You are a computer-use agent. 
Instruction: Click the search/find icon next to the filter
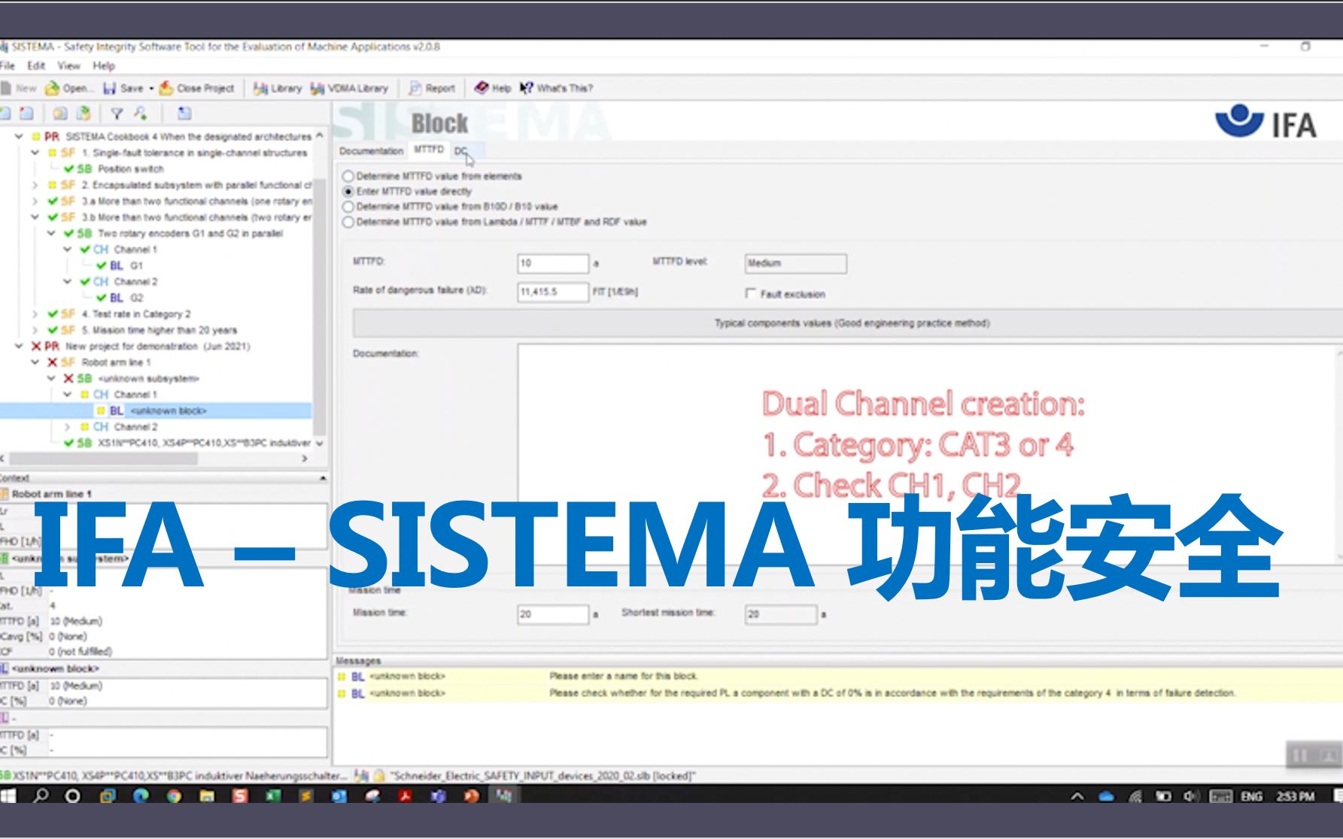coord(141,114)
